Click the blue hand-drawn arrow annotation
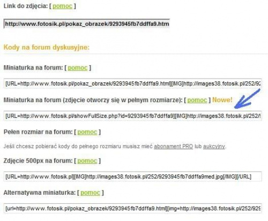This screenshot has height=221, width=268. (247, 99)
